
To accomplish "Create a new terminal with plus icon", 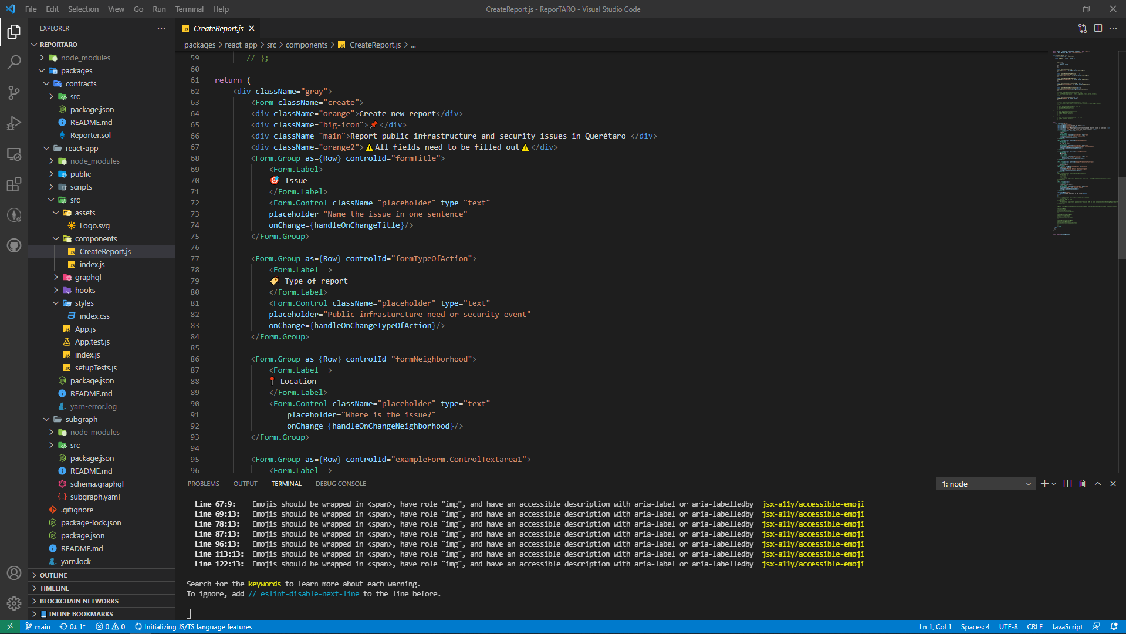I will (x=1044, y=484).
